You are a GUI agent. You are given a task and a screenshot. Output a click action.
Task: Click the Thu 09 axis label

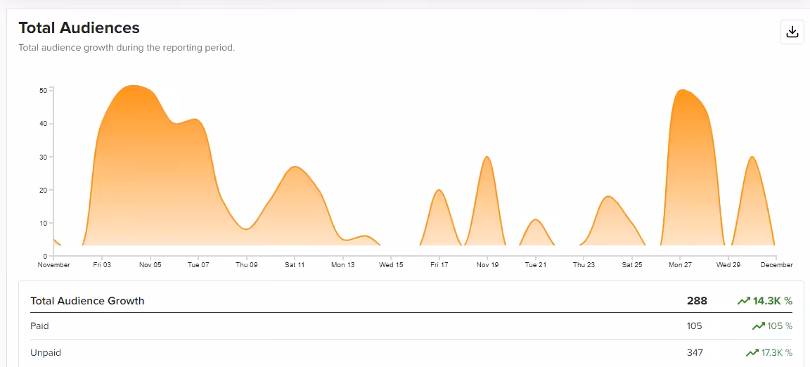246,264
